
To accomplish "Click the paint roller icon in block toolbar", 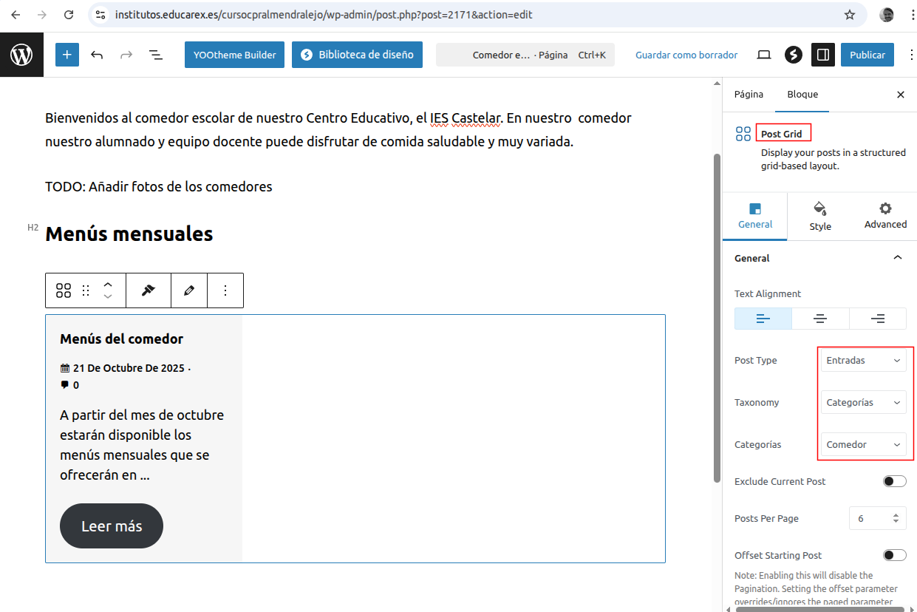I will [x=149, y=290].
